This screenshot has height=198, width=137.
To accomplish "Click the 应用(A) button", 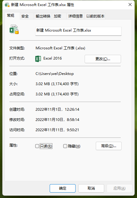I will (x=120, y=188).
